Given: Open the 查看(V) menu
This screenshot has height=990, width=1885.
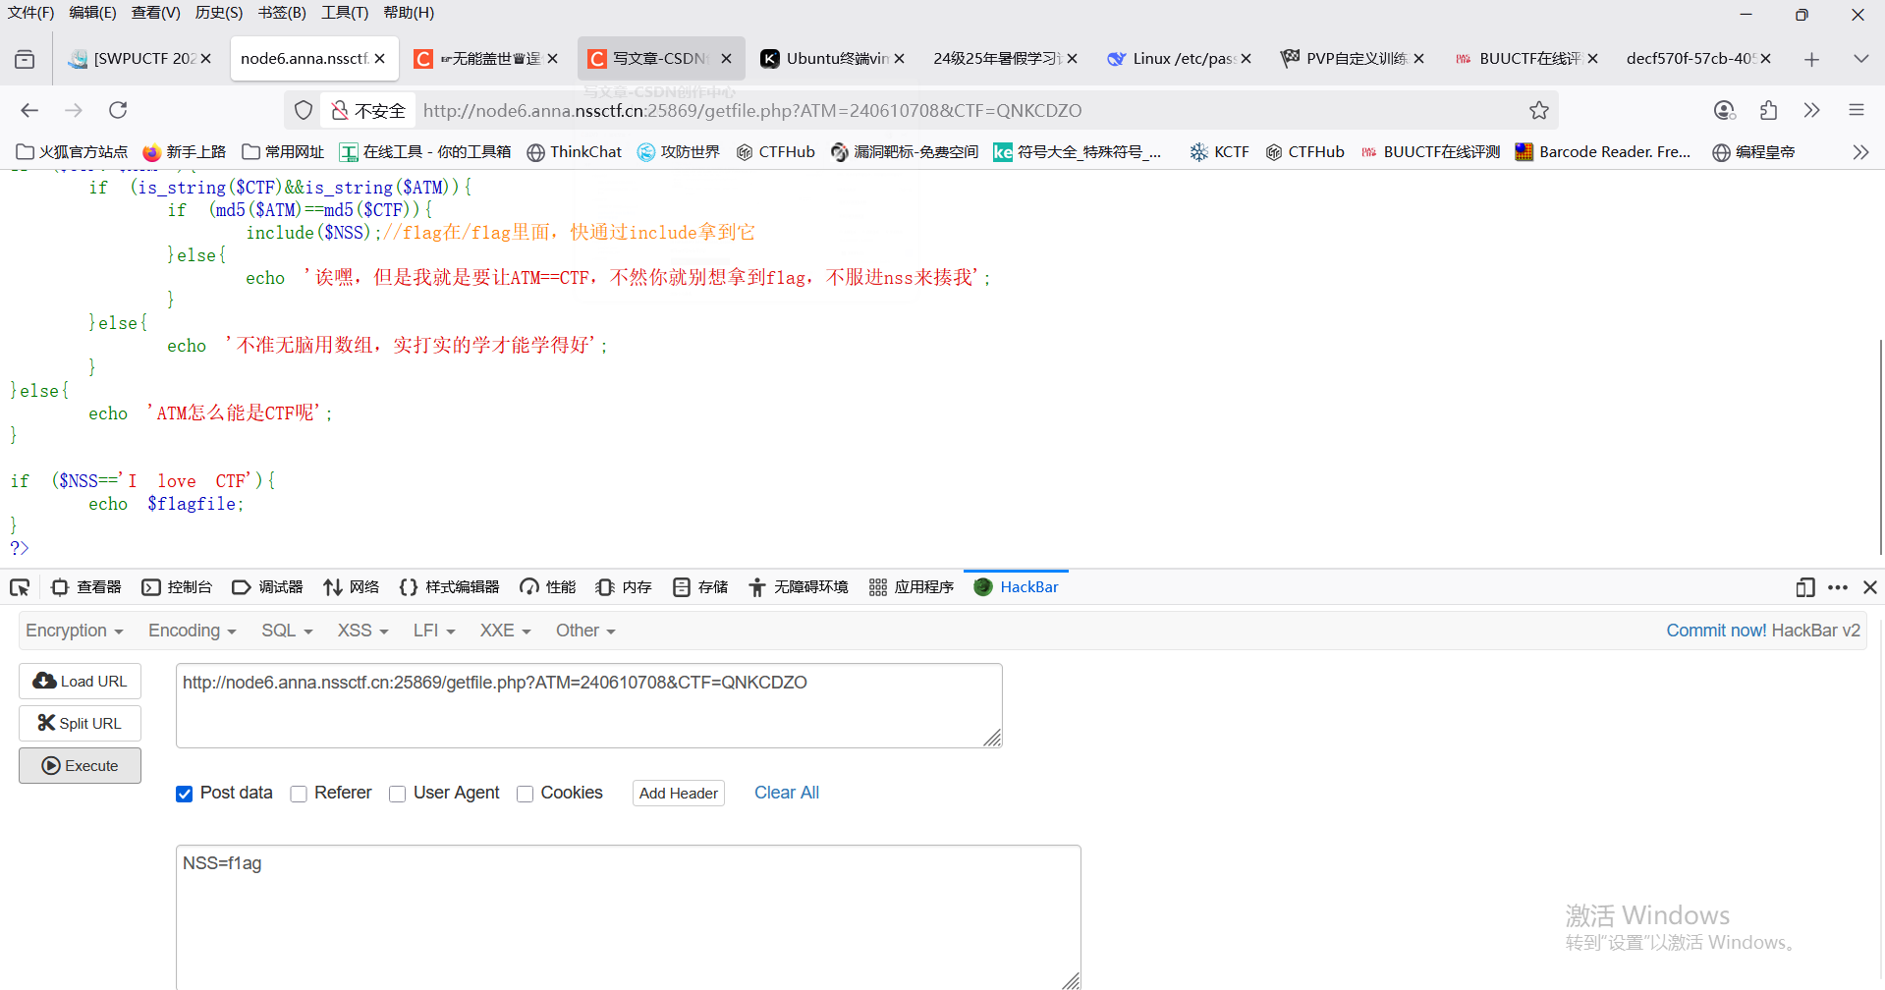Looking at the screenshot, I should click(x=156, y=13).
